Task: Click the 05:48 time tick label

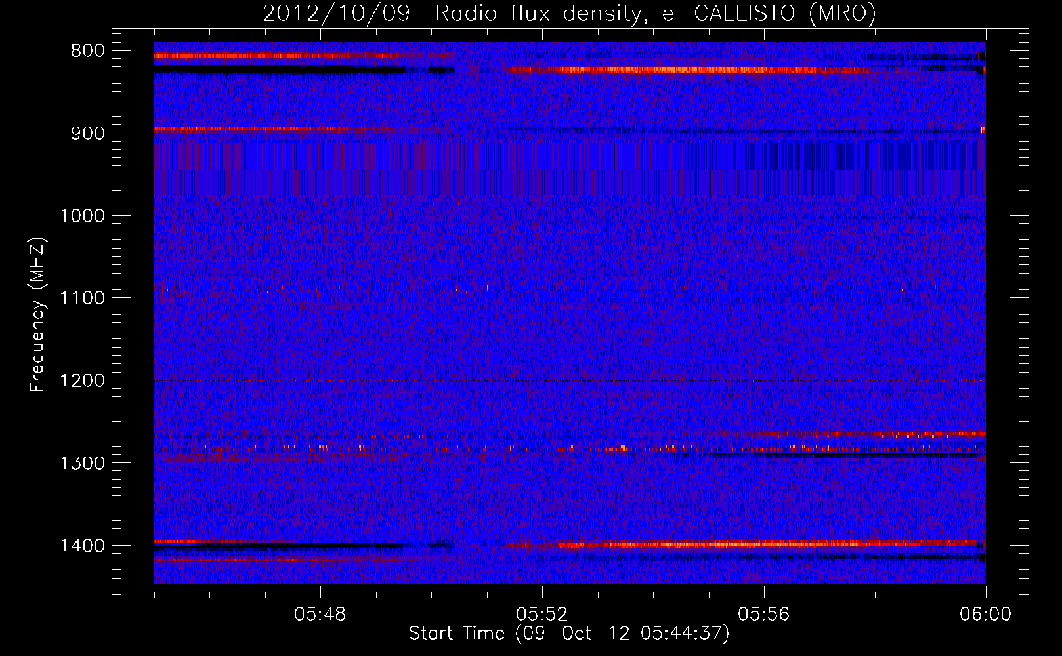Action: click(x=320, y=615)
